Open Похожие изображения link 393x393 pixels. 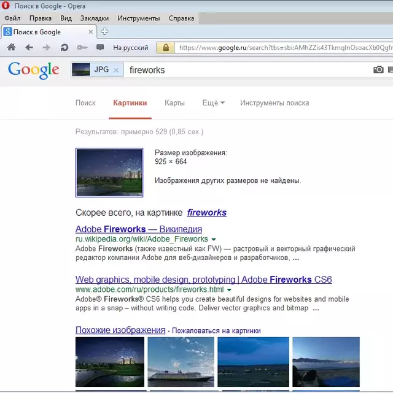120,330
